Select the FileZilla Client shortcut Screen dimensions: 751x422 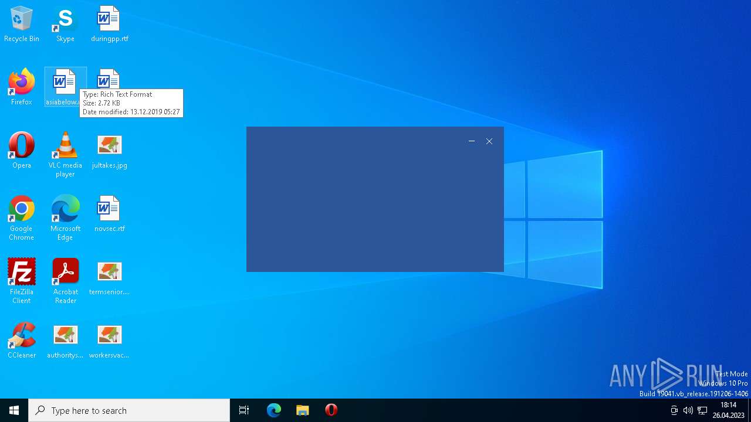tap(21, 281)
